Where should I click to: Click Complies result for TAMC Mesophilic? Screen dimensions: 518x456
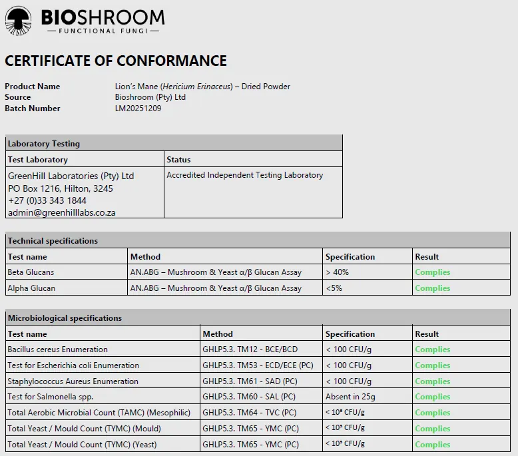[433, 413]
